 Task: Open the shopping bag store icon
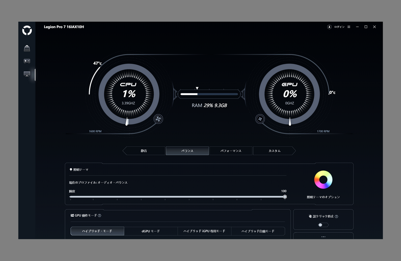27,48
